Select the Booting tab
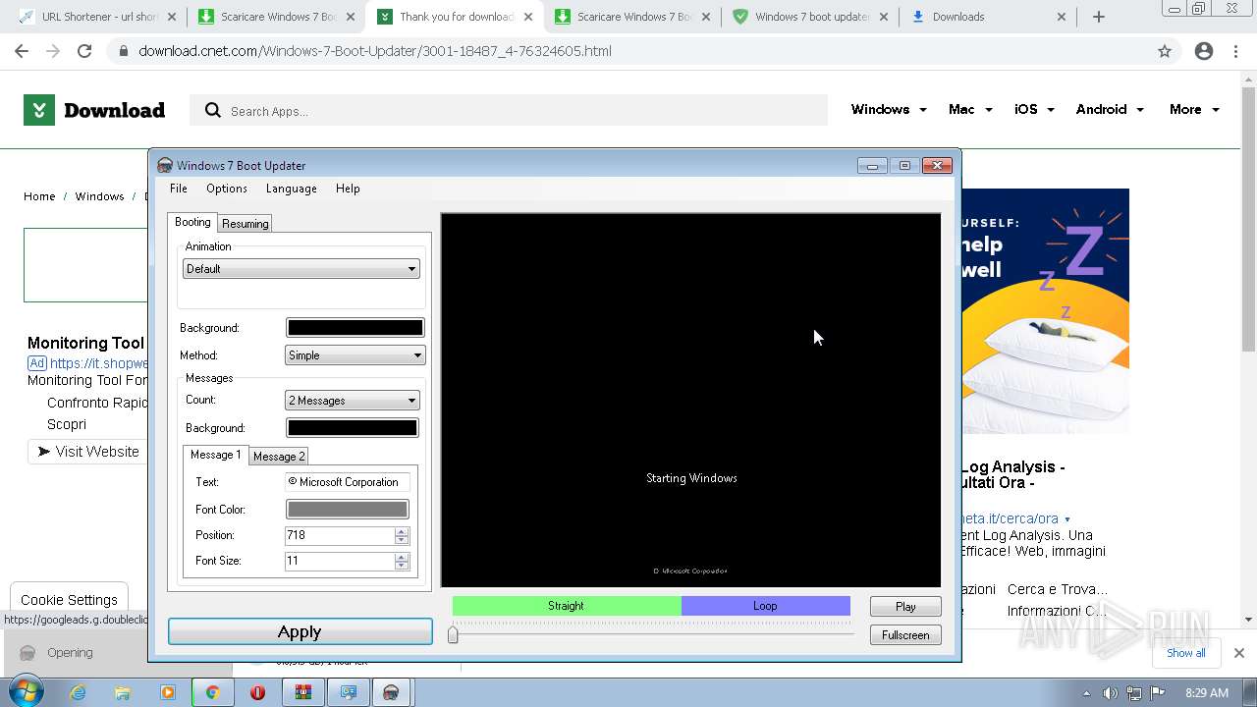The height and width of the screenshot is (707, 1257). [x=192, y=222]
